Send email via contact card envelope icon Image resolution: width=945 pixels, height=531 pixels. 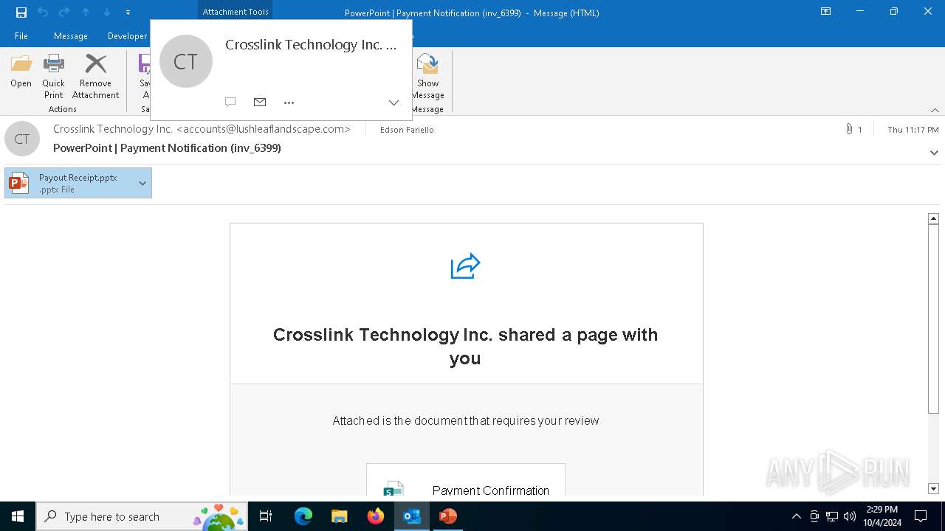[x=260, y=103]
